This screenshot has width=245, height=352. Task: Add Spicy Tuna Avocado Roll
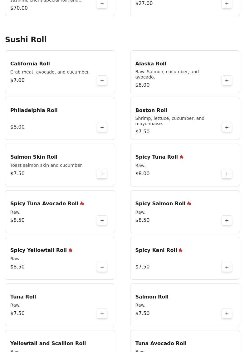tap(102, 221)
